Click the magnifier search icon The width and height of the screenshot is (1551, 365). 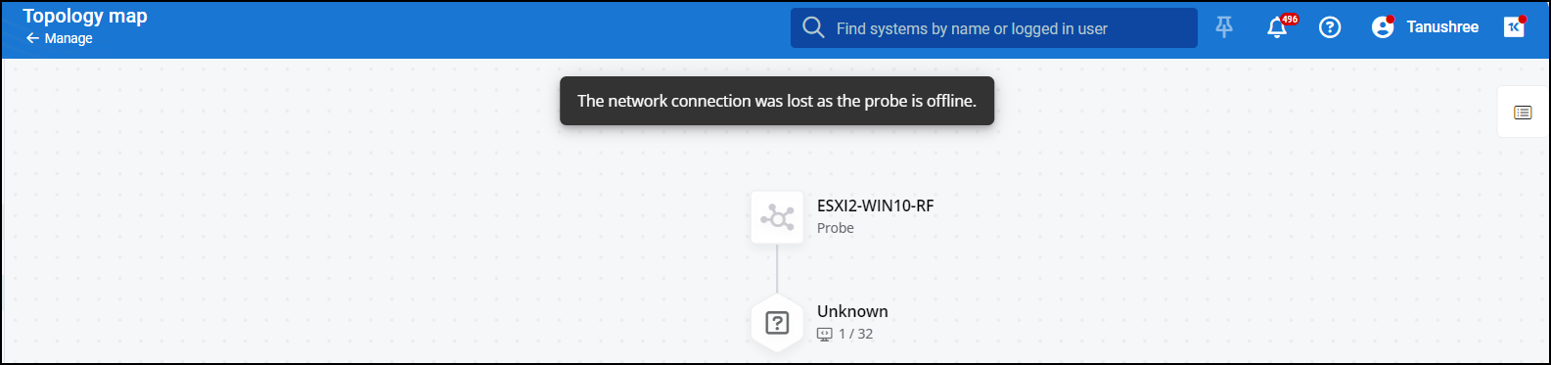813,27
